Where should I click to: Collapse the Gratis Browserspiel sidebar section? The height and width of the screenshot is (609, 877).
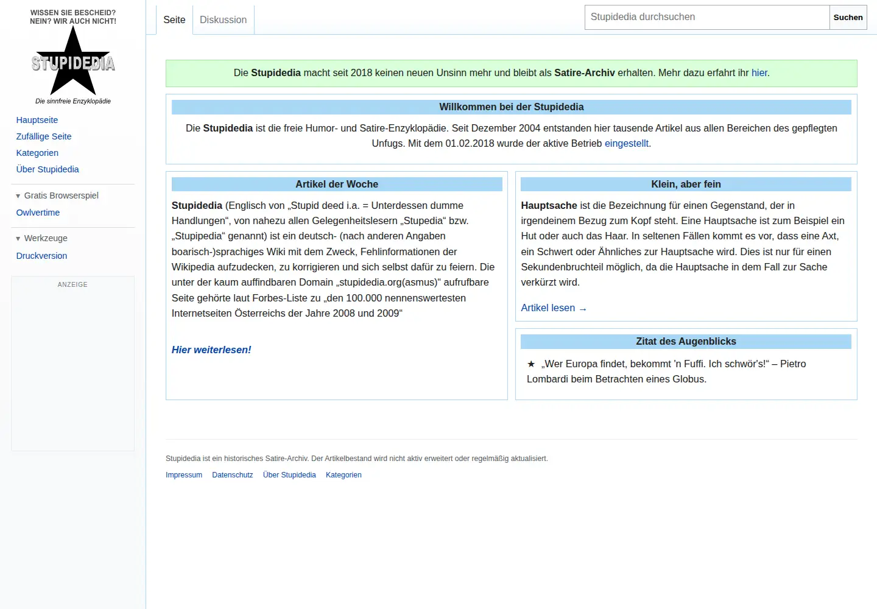click(x=57, y=195)
